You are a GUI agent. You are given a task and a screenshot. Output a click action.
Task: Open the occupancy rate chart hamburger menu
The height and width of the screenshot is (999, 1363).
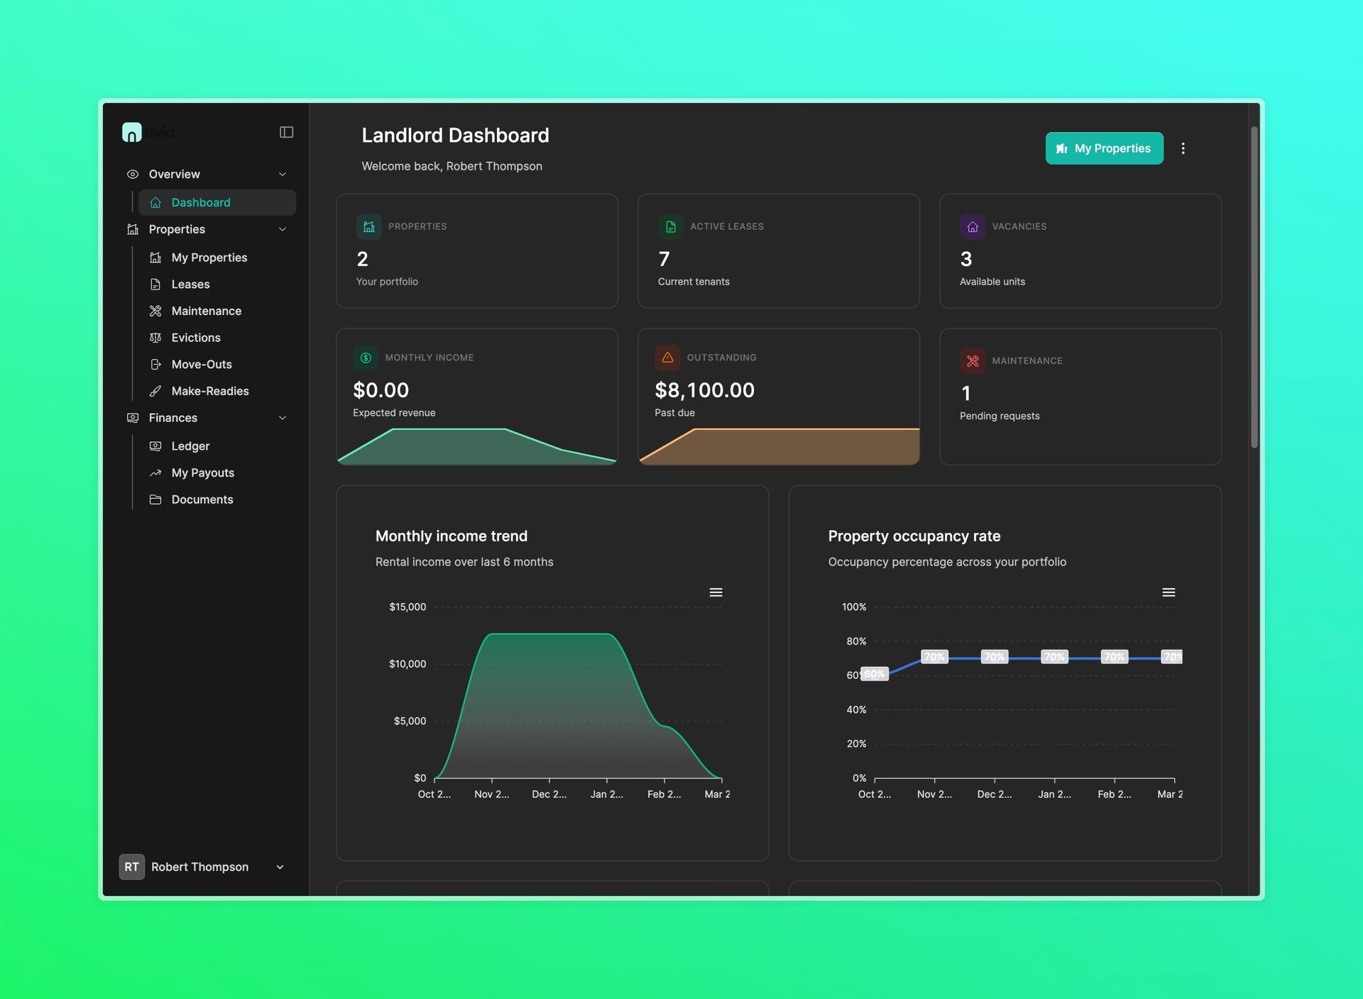point(1168,592)
